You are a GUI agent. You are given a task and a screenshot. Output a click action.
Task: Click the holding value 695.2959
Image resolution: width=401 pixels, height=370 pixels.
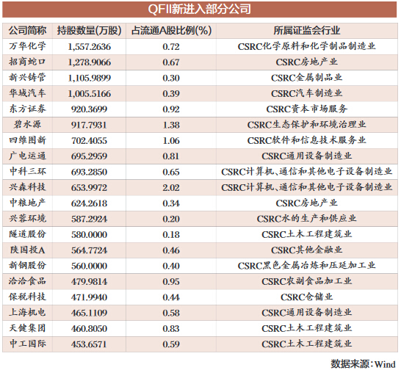pyautogui.click(x=89, y=156)
